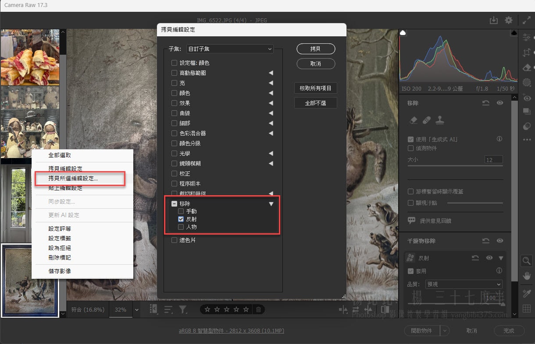Viewport: 535px width, 344px height.
Task: Reset the 移除 panel settings
Action: click(x=486, y=103)
